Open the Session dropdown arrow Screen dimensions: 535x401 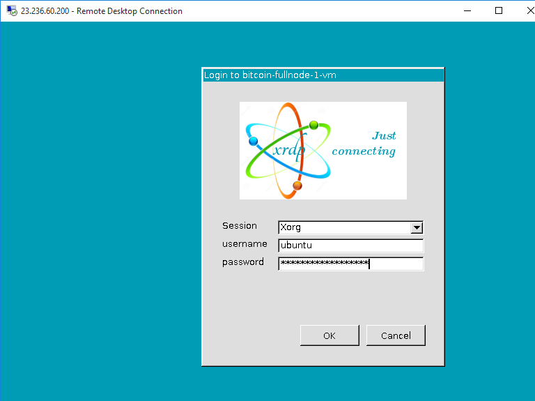point(417,227)
